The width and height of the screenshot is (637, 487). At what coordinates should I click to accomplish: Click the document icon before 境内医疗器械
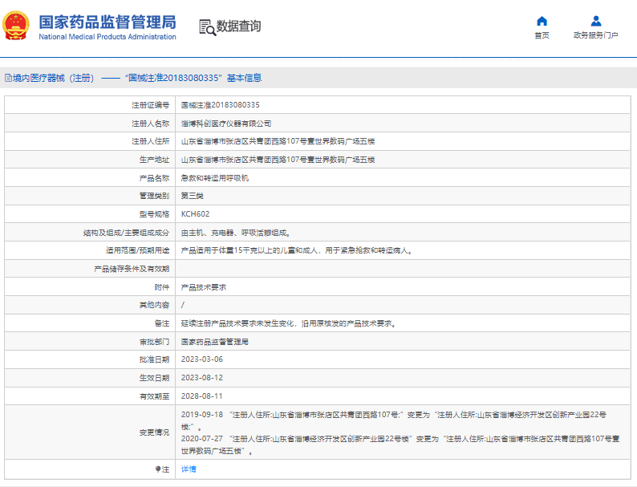click(x=7, y=78)
